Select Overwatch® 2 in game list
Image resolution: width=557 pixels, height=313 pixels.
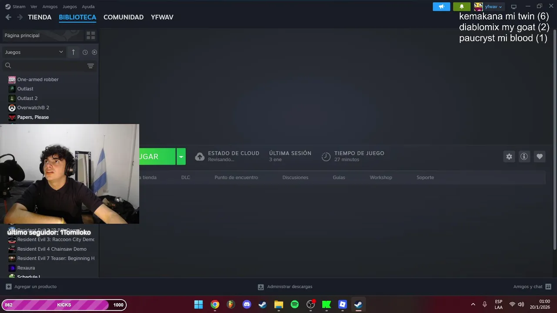click(x=33, y=107)
